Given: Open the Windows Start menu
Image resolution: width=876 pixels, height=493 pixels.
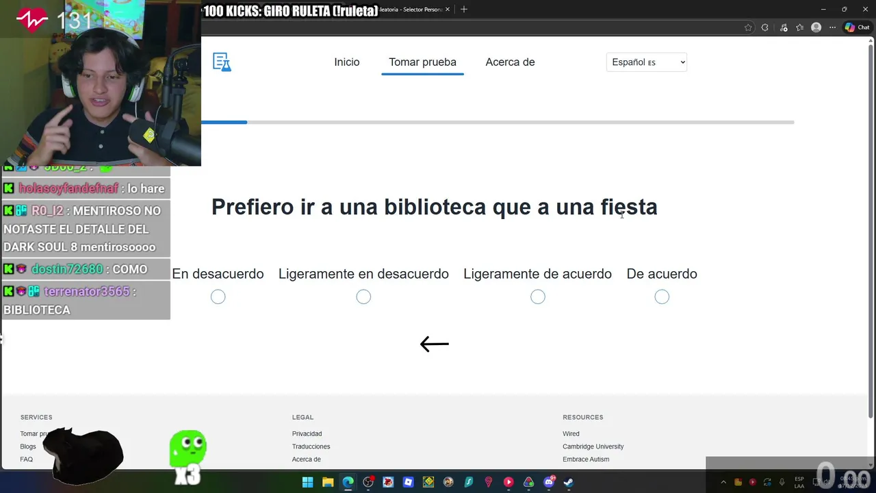Looking at the screenshot, I should [x=307, y=482].
